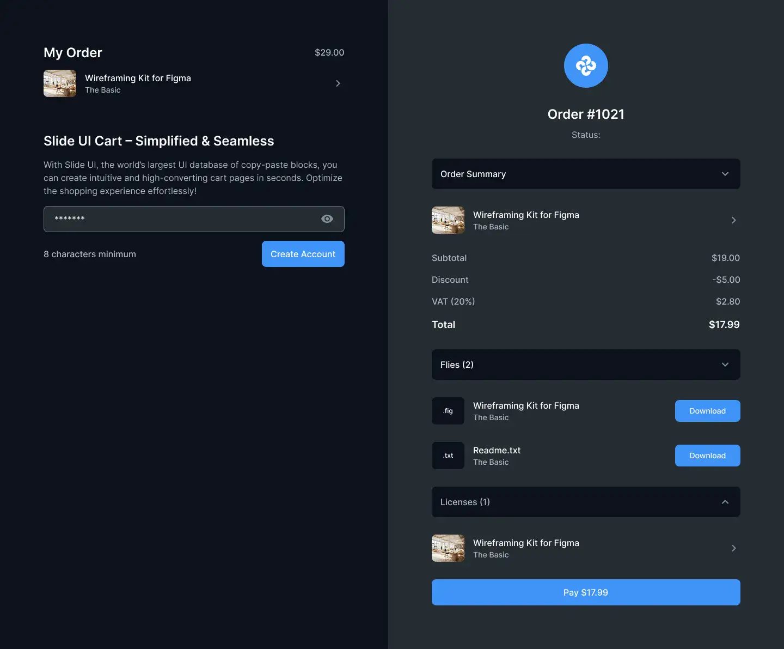The image size is (784, 649).
Task: Click the Subtotal value $19.00
Action: click(x=726, y=258)
